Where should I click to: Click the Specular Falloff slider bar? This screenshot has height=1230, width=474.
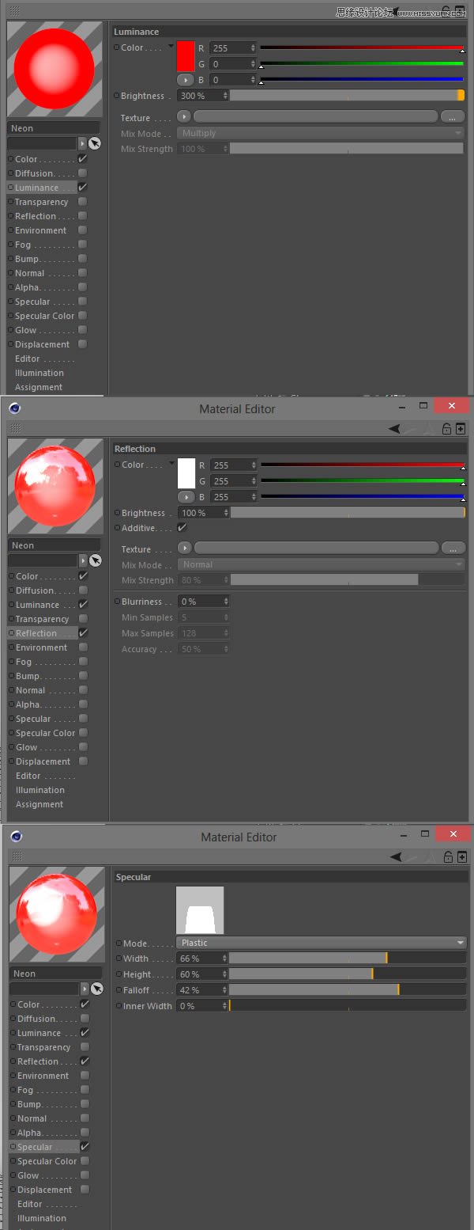348,989
